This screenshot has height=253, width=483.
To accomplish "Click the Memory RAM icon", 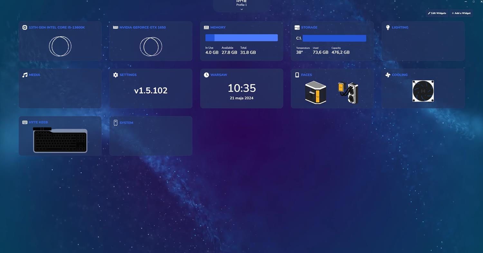I will [206, 27].
